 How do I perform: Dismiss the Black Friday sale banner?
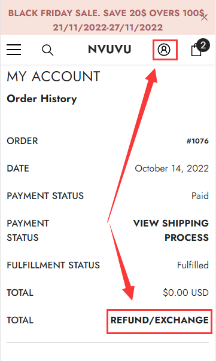tap(204, 17)
